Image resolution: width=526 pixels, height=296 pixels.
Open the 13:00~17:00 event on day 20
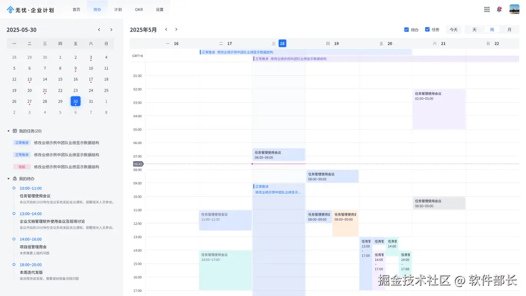point(365,263)
